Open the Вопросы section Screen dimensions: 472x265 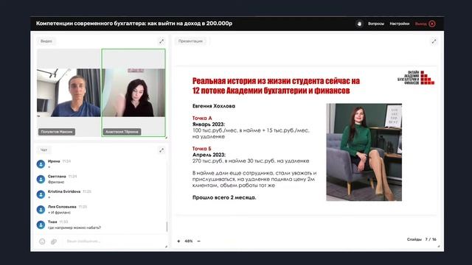click(376, 24)
